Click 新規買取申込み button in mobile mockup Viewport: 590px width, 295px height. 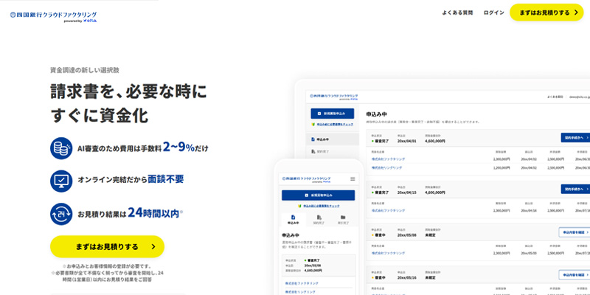click(319, 195)
